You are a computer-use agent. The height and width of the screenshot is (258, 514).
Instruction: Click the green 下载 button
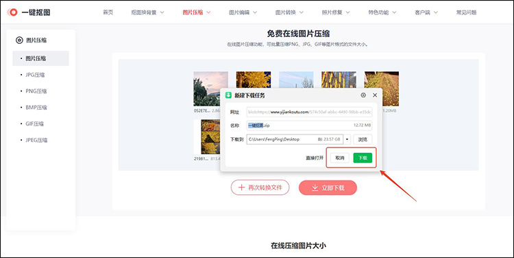(x=363, y=158)
